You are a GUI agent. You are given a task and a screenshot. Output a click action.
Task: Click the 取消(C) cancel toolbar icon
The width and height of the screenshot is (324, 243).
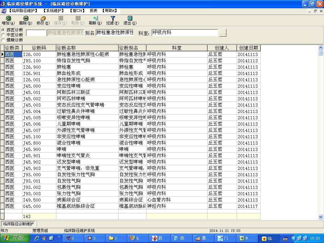[x=78, y=18]
